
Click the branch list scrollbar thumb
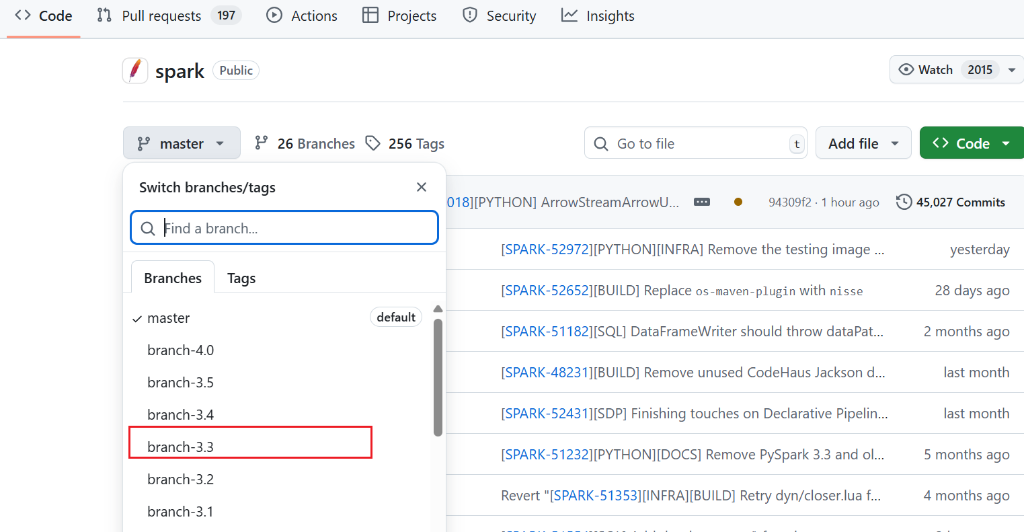[438, 377]
